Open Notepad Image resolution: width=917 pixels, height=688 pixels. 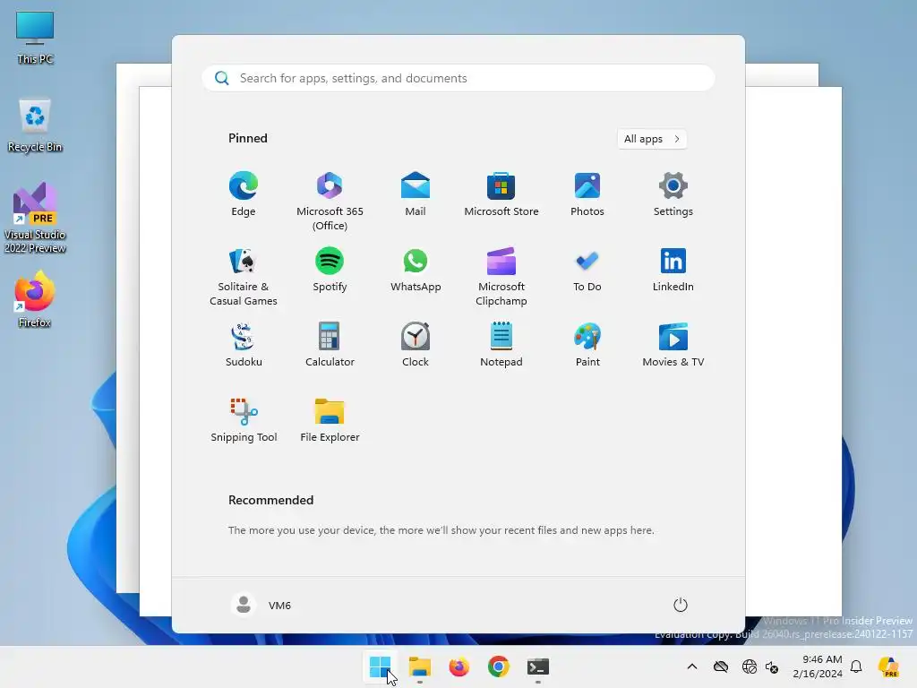tap(501, 345)
